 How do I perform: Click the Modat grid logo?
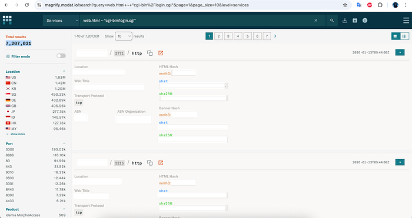coord(7,20)
